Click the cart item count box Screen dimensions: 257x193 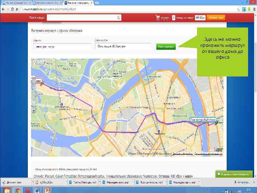pyautogui.click(x=173, y=18)
